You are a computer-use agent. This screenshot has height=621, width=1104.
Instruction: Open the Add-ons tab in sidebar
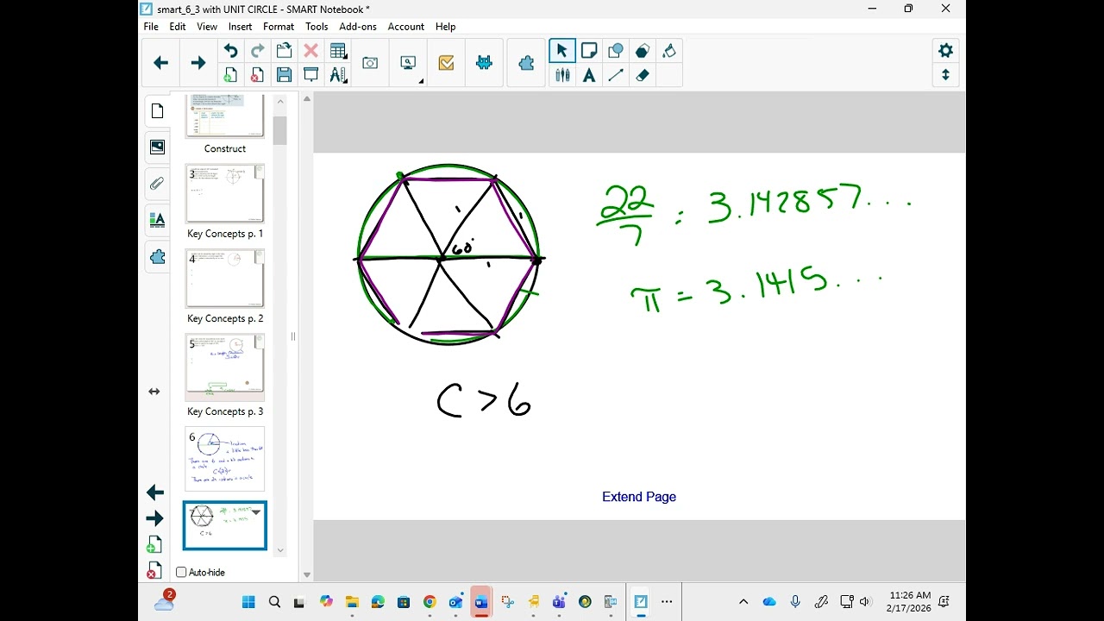tap(157, 257)
